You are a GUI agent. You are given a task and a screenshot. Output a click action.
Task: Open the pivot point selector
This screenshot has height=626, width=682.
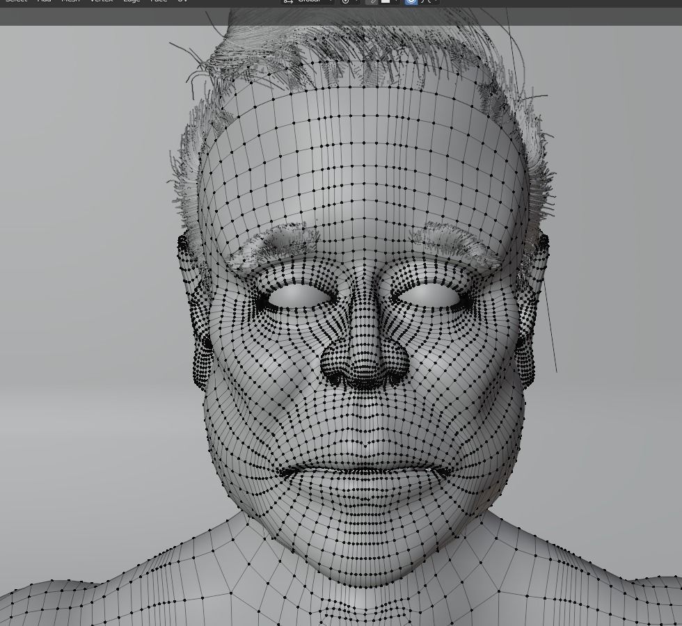349,1
